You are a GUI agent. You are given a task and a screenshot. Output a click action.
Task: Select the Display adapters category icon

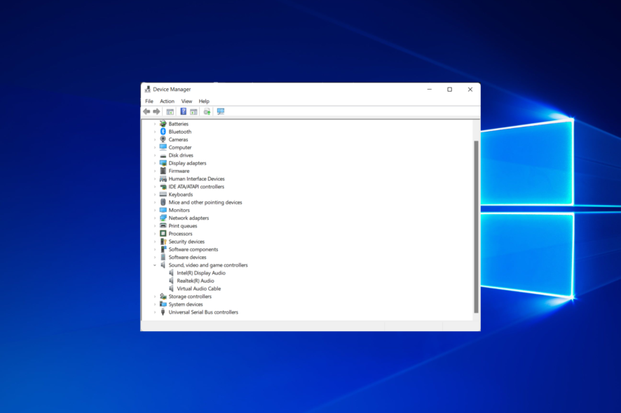pyautogui.click(x=163, y=163)
